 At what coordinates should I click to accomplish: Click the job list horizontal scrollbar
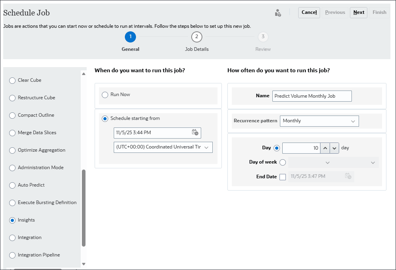pos(38,269)
